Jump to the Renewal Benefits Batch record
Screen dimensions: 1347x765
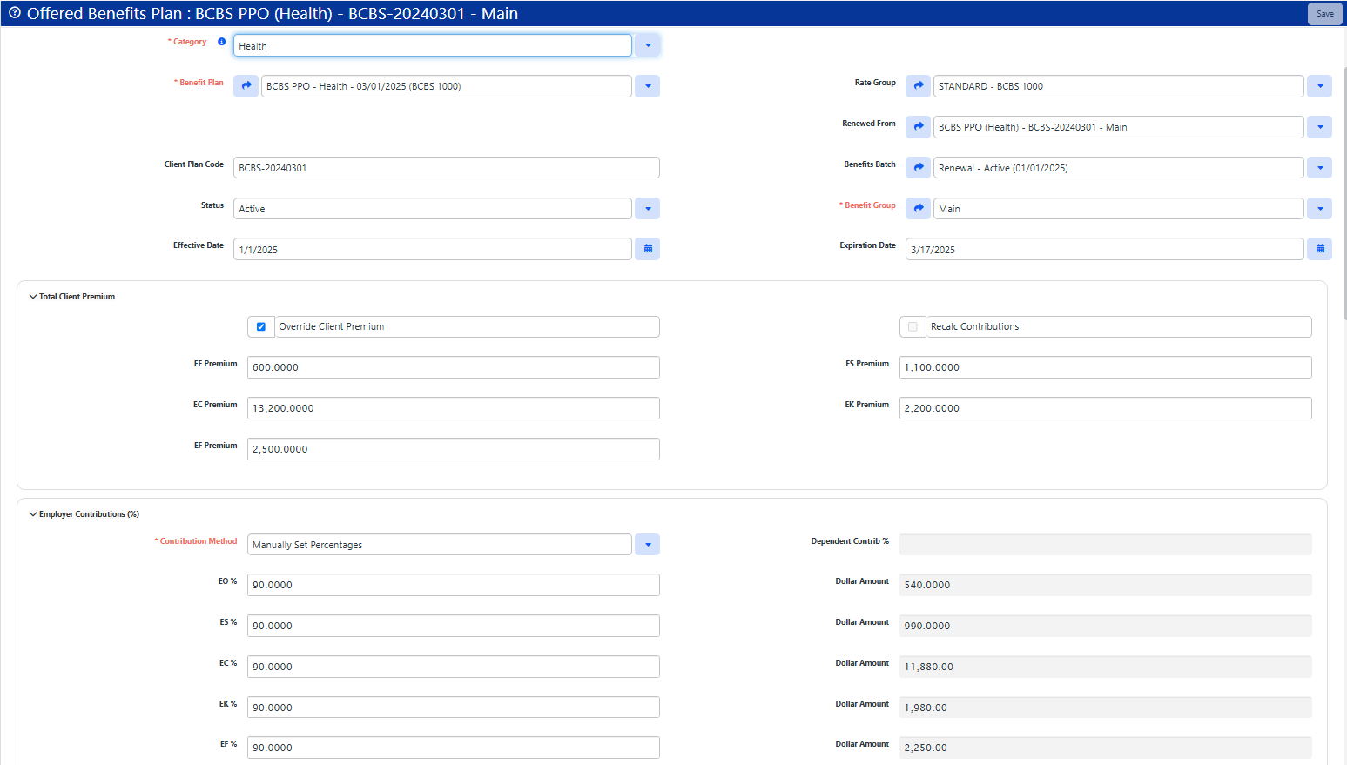click(x=918, y=167)
